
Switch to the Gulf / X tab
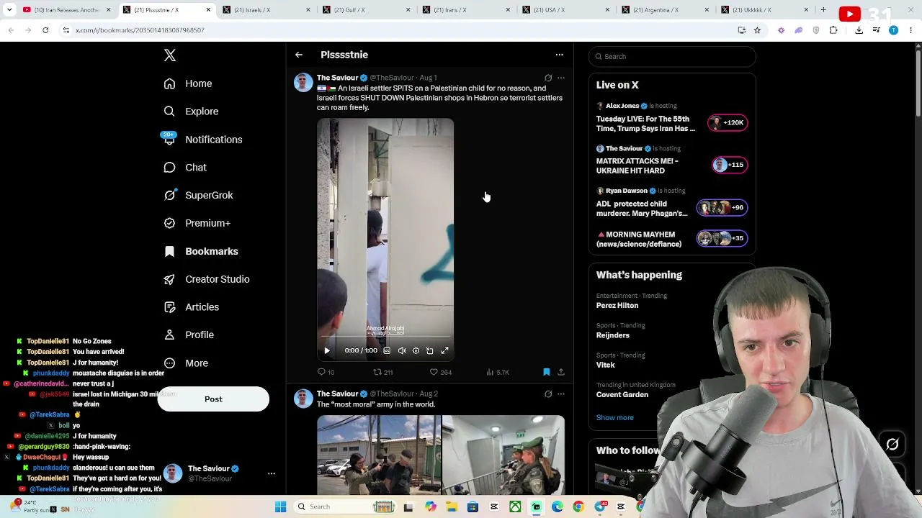366,10
